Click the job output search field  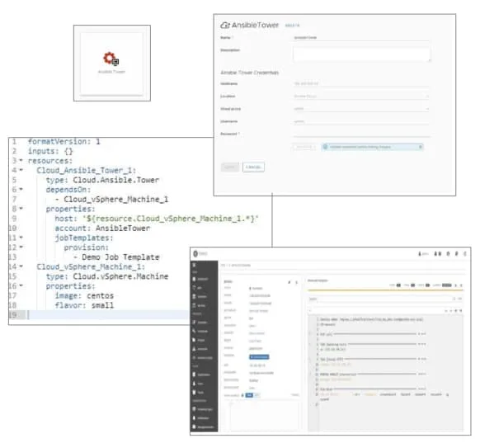380,299
